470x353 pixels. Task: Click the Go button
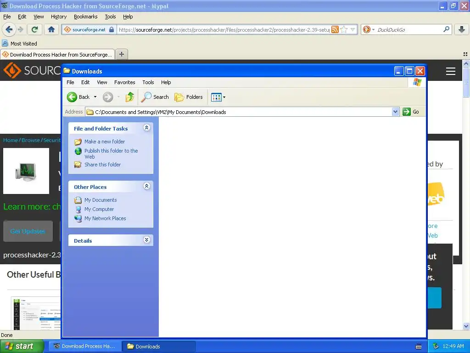(411, 112)
